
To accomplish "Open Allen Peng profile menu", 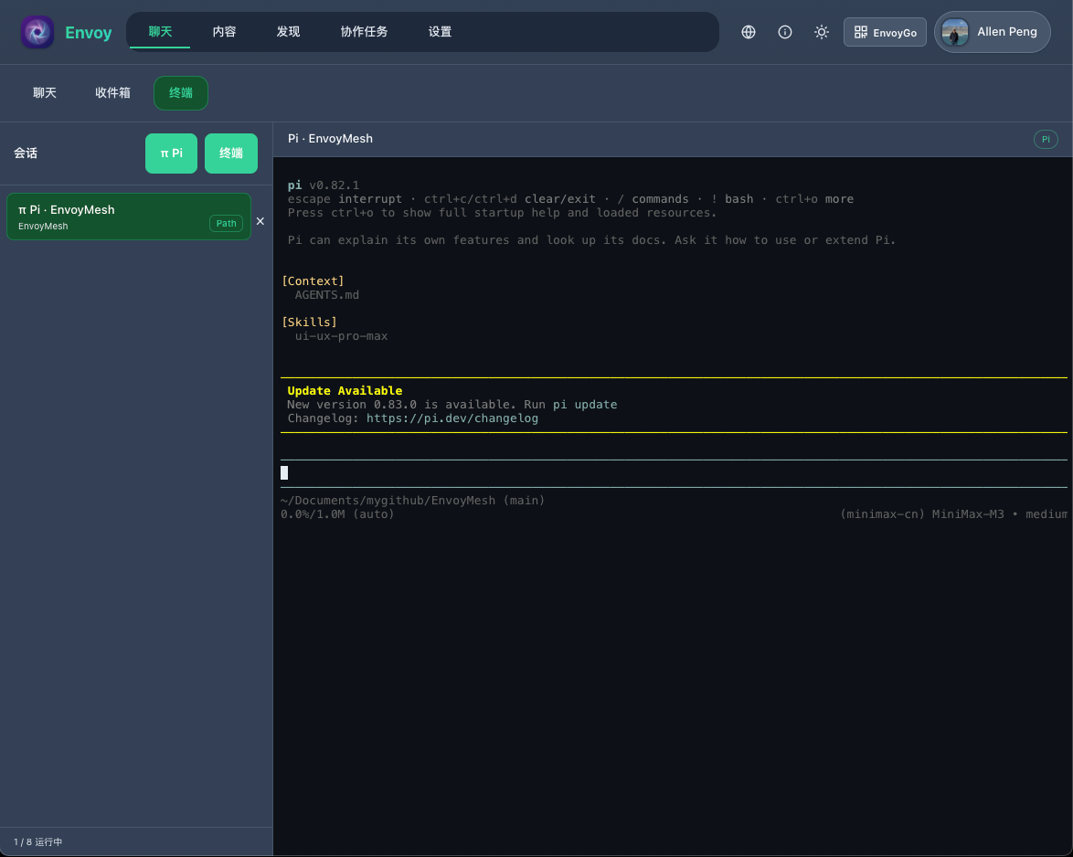I will 993,32.
